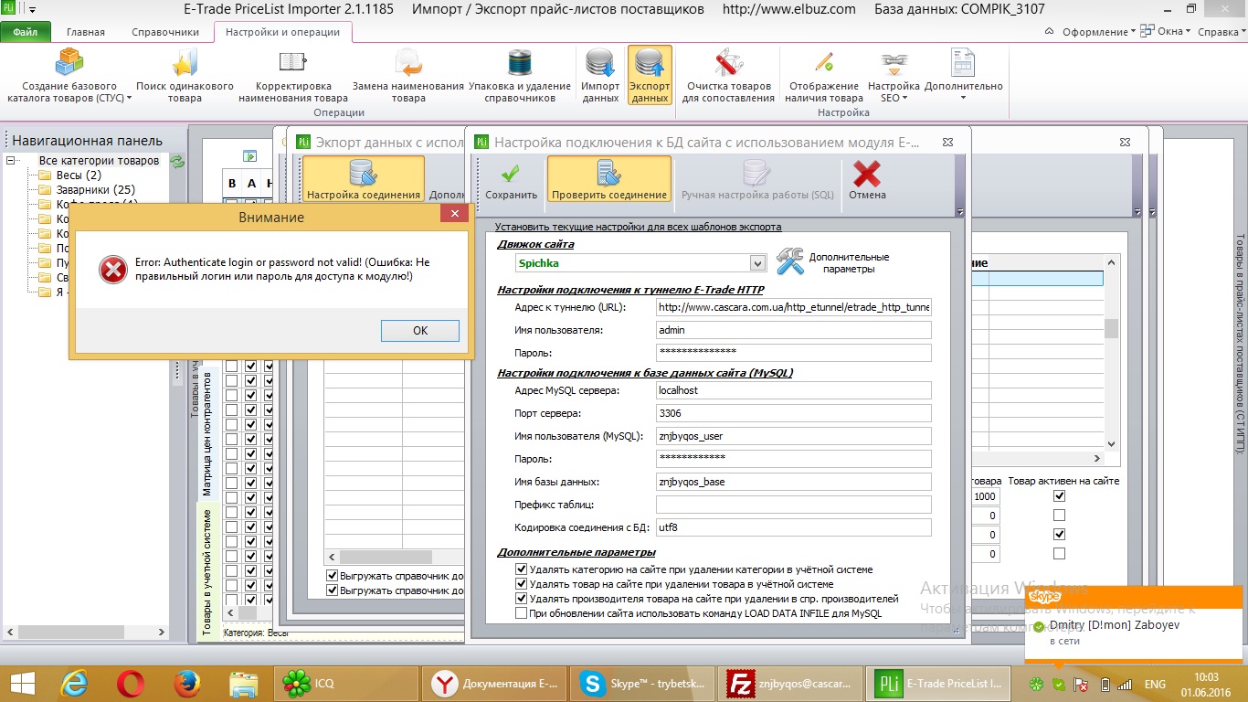Switch to the Главная ribbon tab

pos(86,32)
